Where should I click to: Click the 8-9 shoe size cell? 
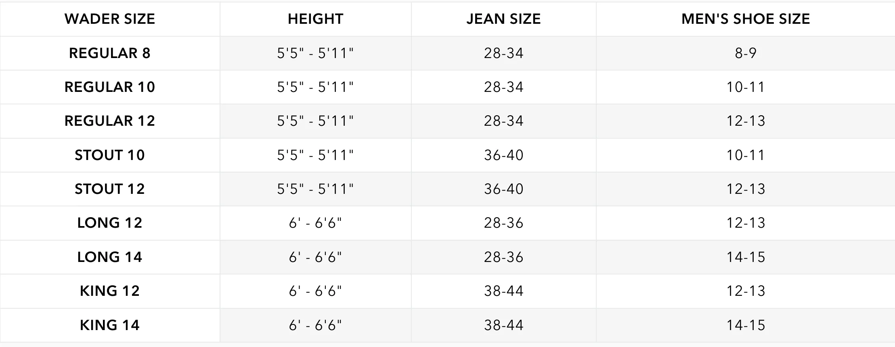pyautogui.click(x=746, y=53)
